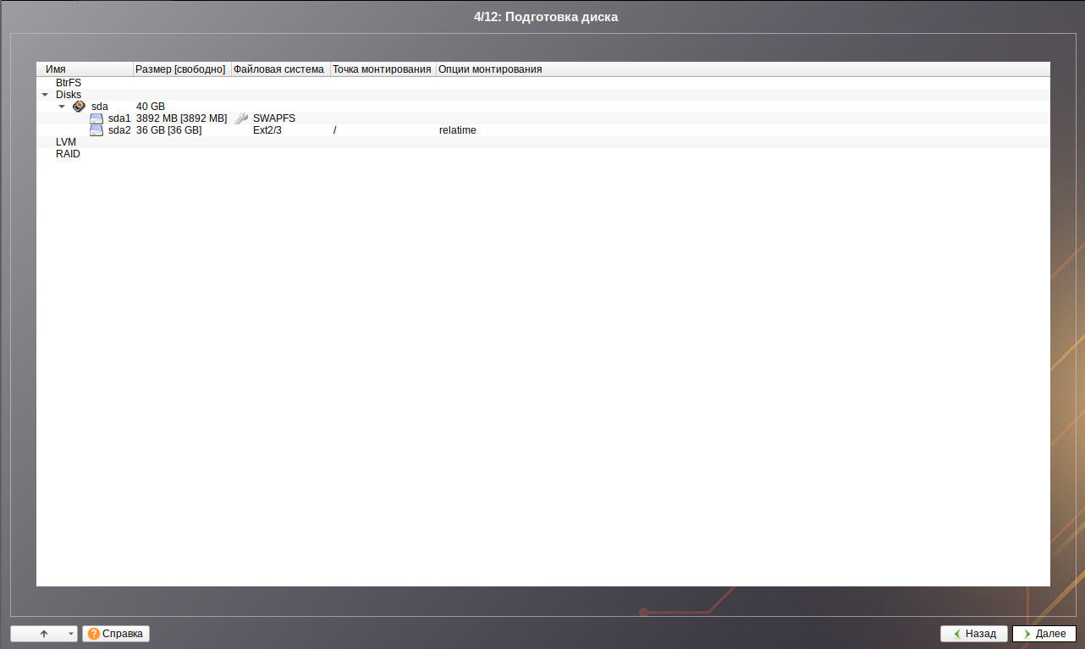Select the BtrFS tree entry

pyautogui.click(x=69, y=83)
